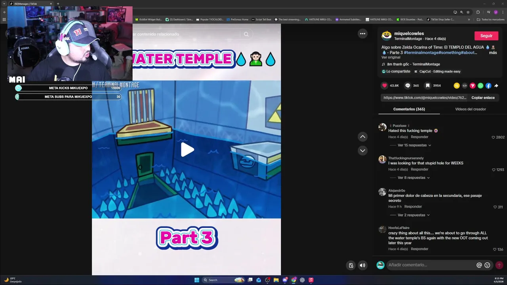Open Chrome three-dot menu
This screenshot has width=507, height=285.
[x=502, y=12]
